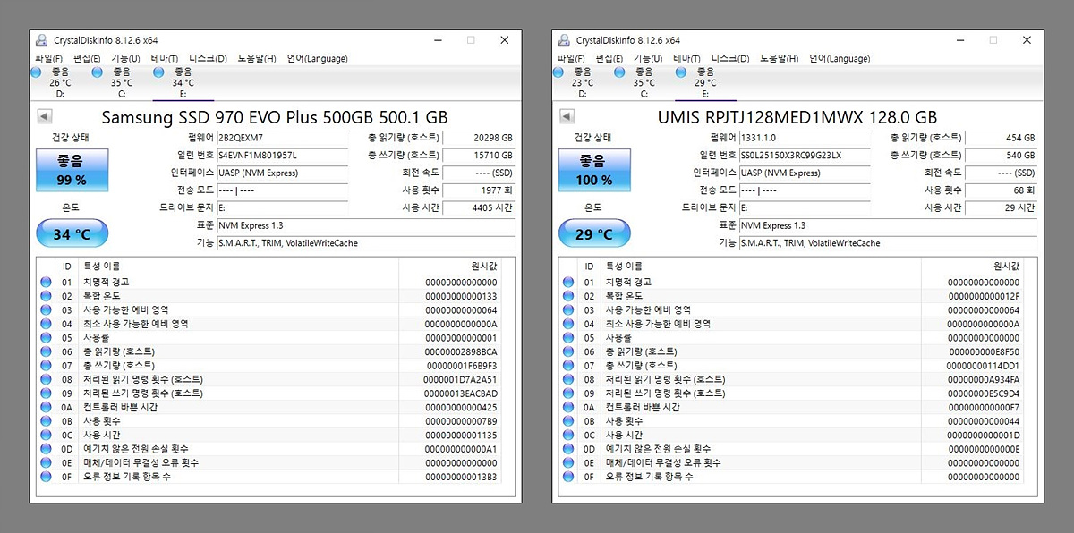
Task: Click total host writes field 15710 GB
Action: pyautogui.click(x=479, y=156)
